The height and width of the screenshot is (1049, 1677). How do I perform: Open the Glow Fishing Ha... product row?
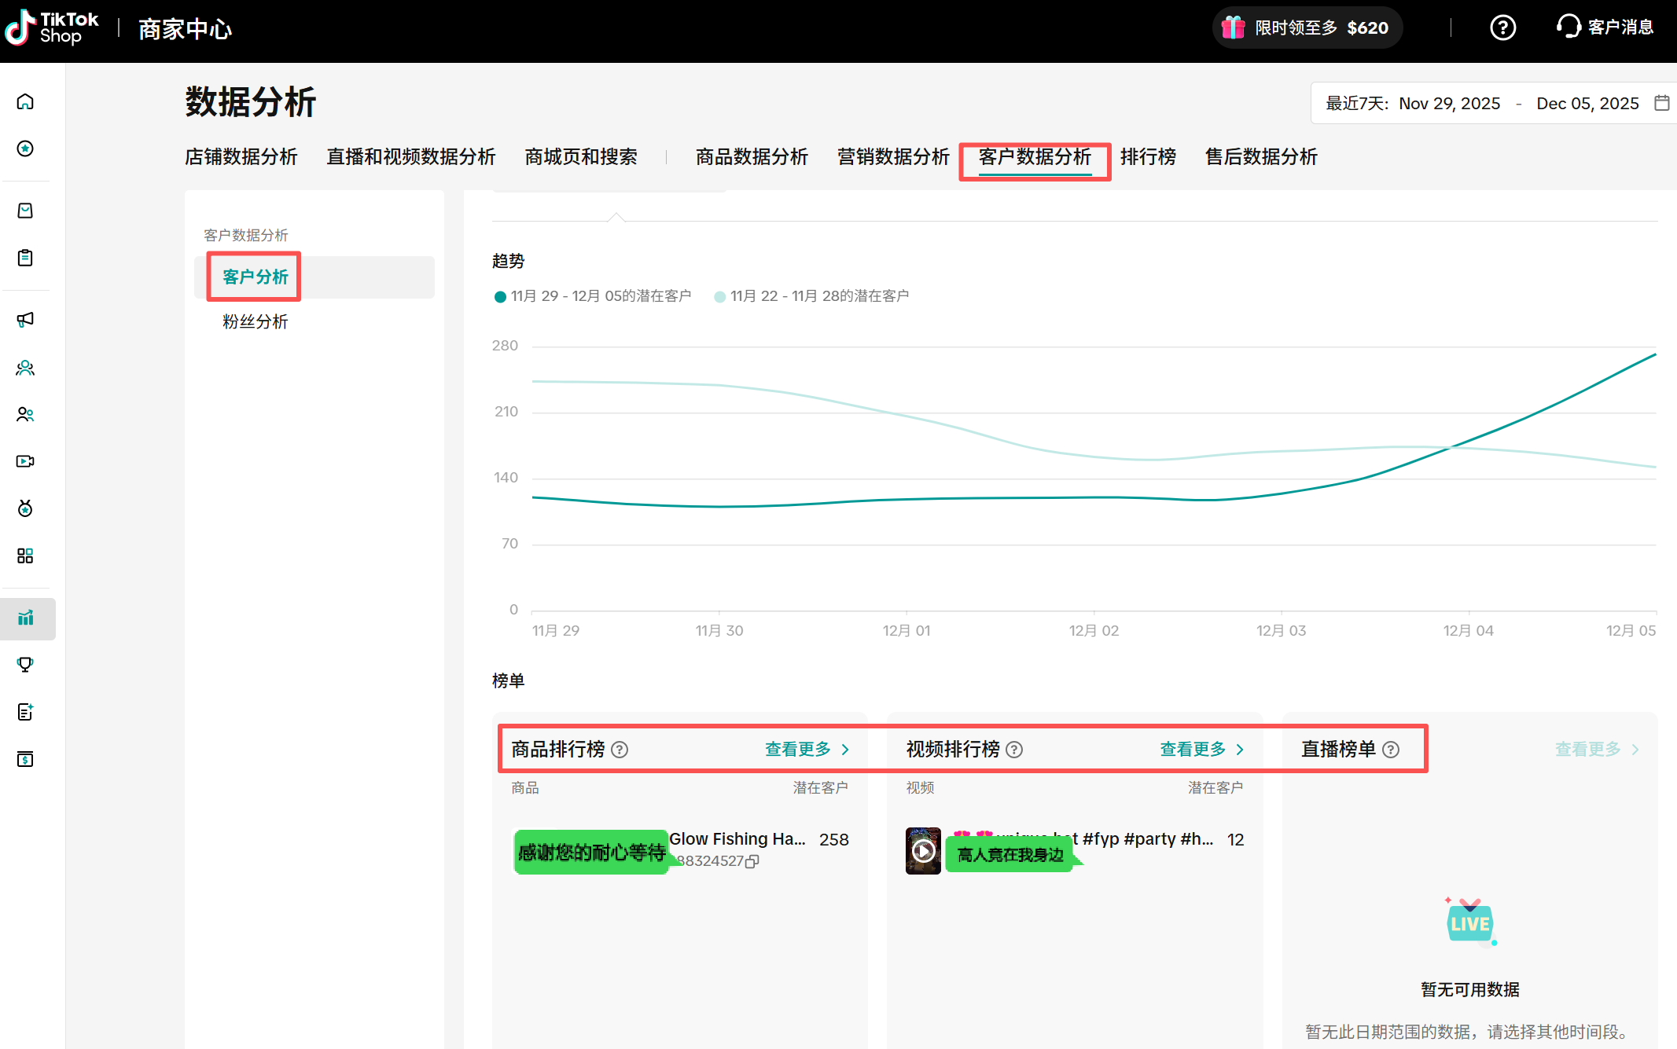(680, 850)
